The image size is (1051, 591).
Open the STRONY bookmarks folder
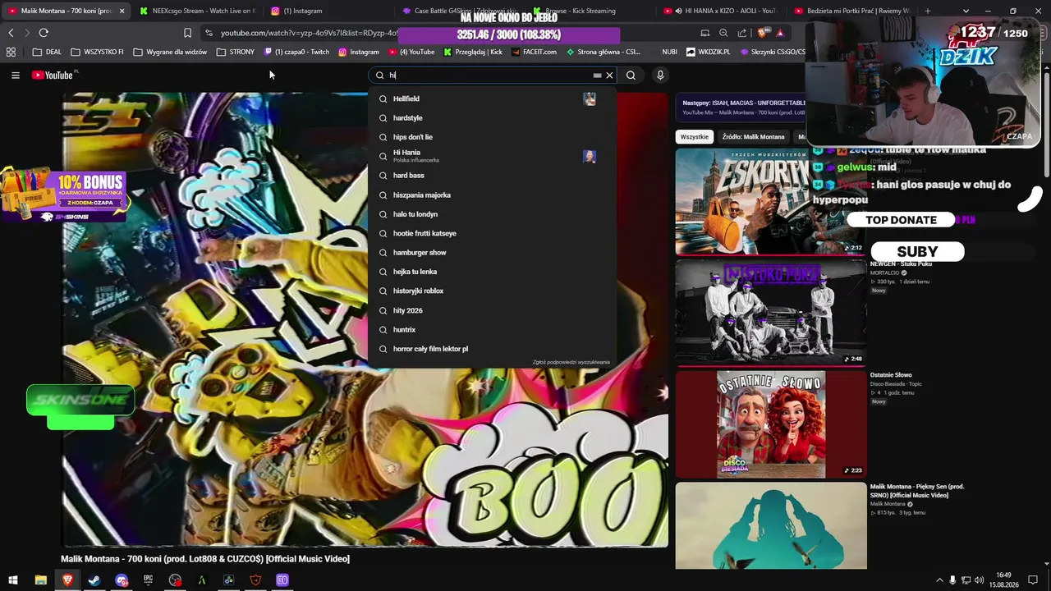click(x=236, y=52)
